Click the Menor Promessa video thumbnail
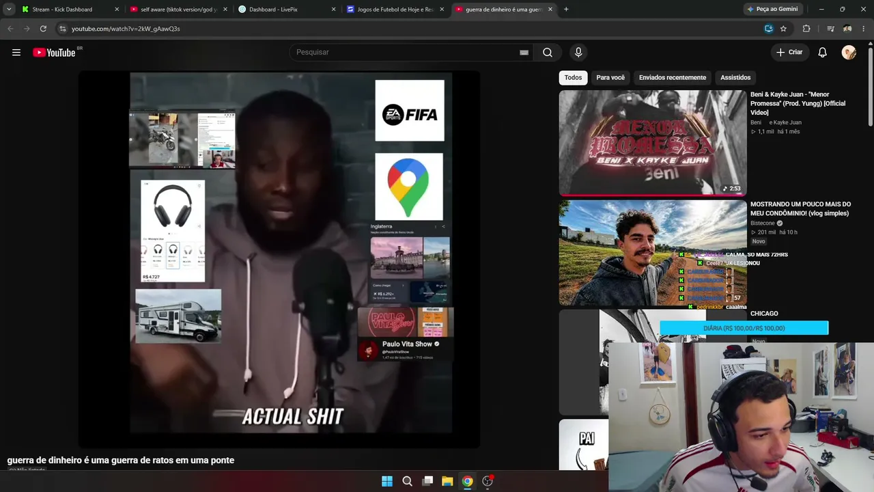 pos(653,143)
